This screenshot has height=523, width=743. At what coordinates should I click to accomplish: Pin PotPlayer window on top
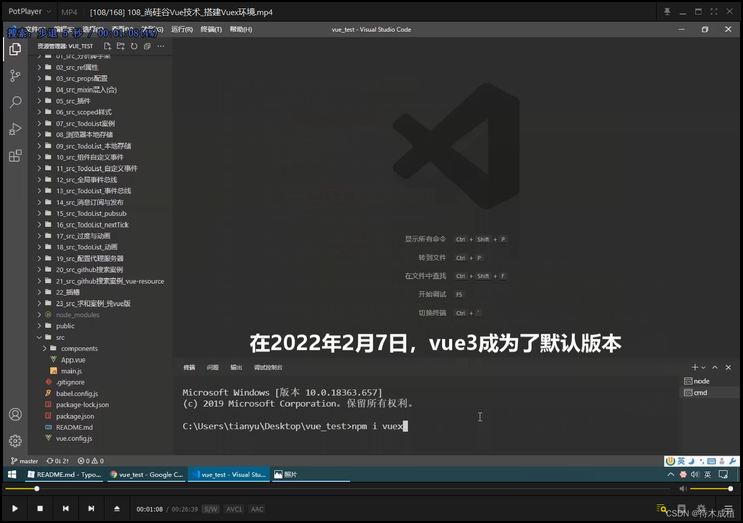pos(667,12)
